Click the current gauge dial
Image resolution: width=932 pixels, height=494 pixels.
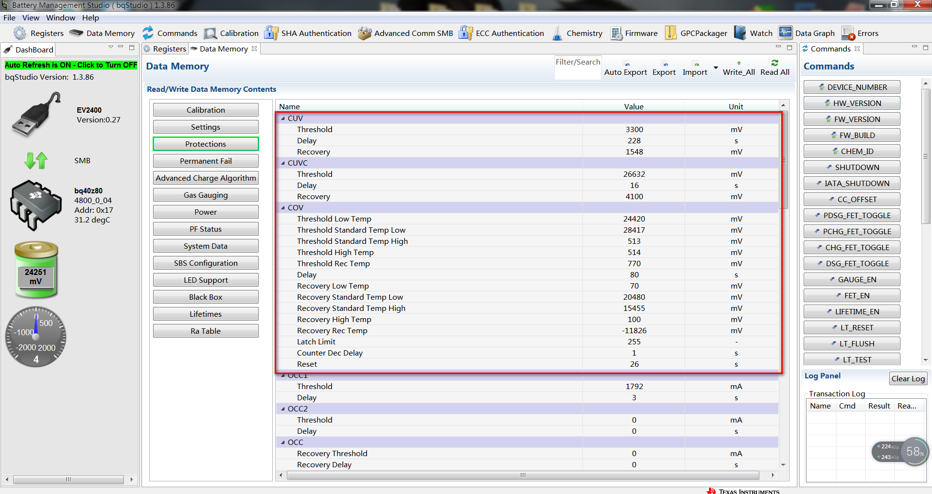36,337
